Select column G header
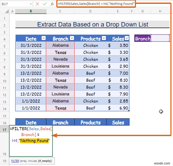This screenshot has height=166, width=173. (x=143, y=11)
